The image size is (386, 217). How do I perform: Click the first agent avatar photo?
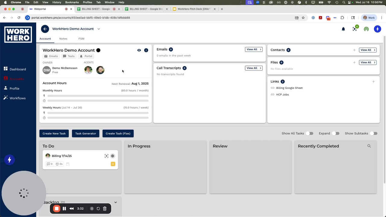coord(88,70)
